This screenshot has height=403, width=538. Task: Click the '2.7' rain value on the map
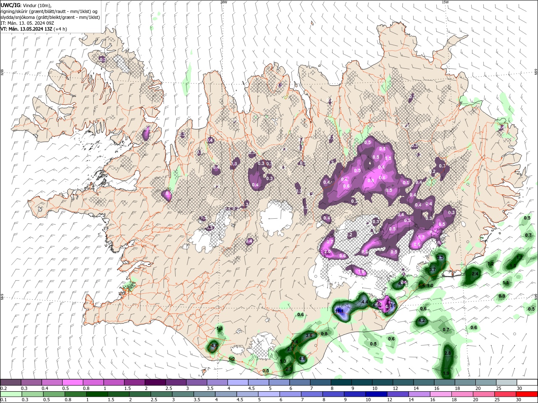(x=290, y=349)
